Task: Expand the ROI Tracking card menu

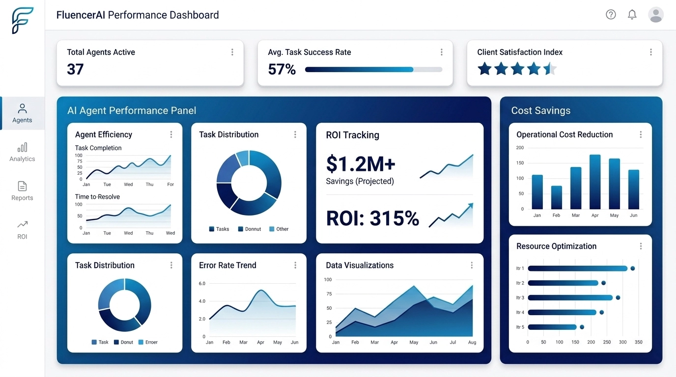Action: click(472, 135)
